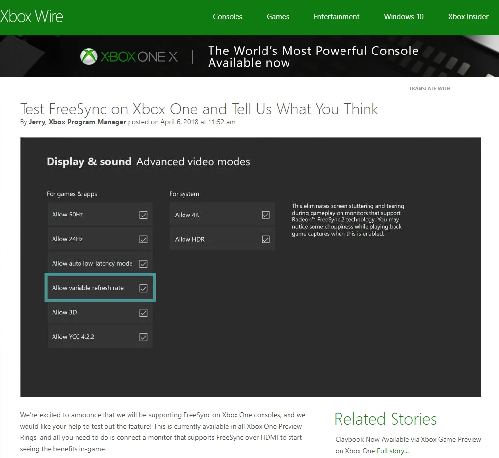Toggle the Allow YCC 4:2:2 checkbox
499x458 pixels.
[x=144, y=337]
